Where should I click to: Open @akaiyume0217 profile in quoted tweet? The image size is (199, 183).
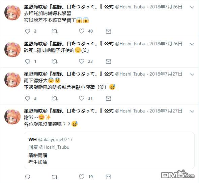click(55, 139)
